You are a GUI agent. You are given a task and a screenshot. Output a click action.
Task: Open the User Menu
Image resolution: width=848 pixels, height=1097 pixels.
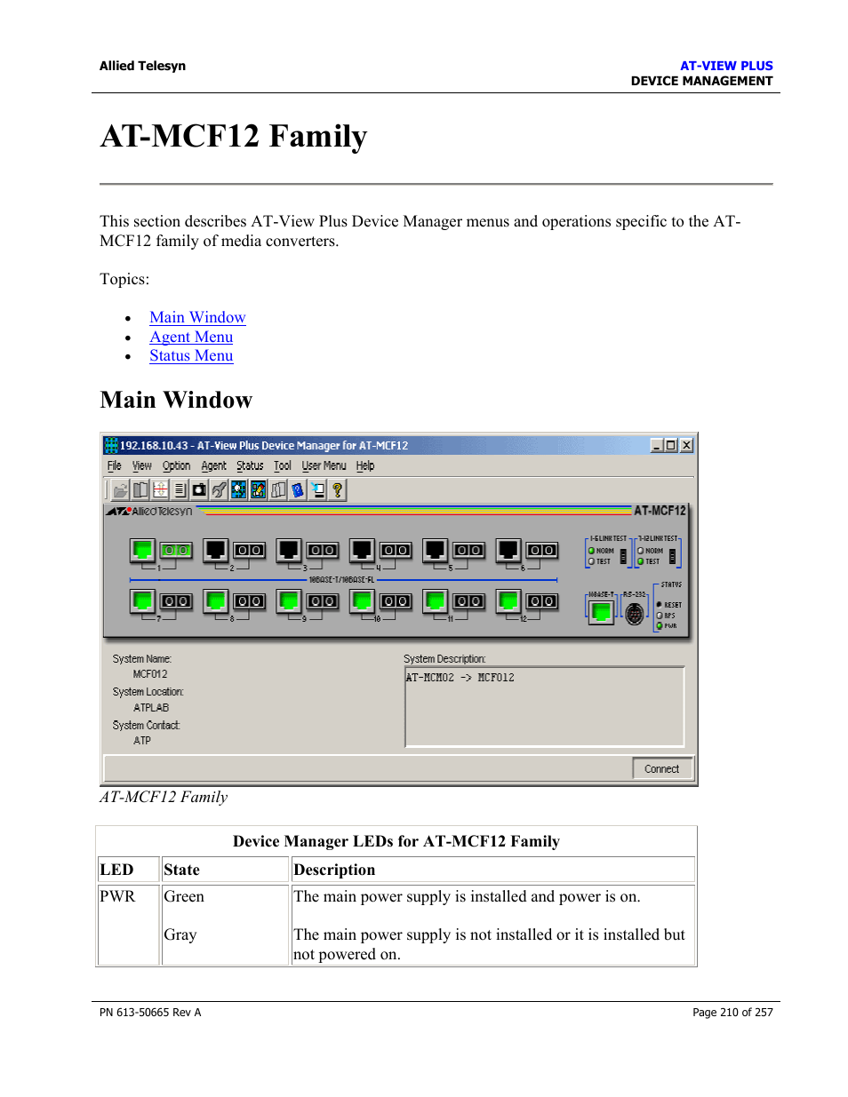324,465
